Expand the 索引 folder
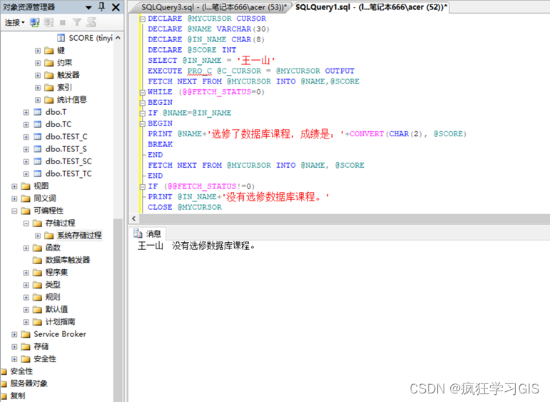Viewport: 550px width, 402px height. click(38, 87)
